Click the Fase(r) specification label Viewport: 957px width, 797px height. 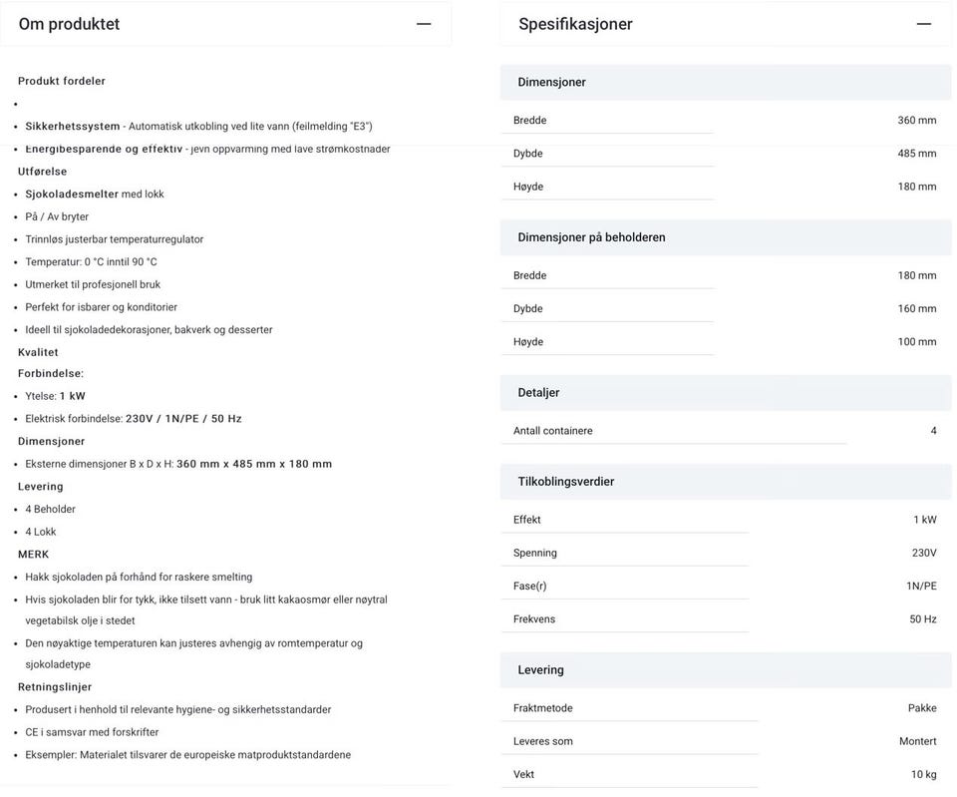530,587
